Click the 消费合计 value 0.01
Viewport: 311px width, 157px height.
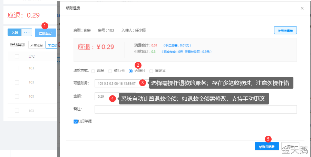click(154, 45)
